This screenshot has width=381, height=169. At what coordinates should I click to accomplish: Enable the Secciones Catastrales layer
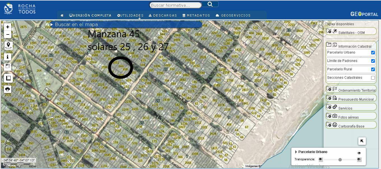(373, 78)
